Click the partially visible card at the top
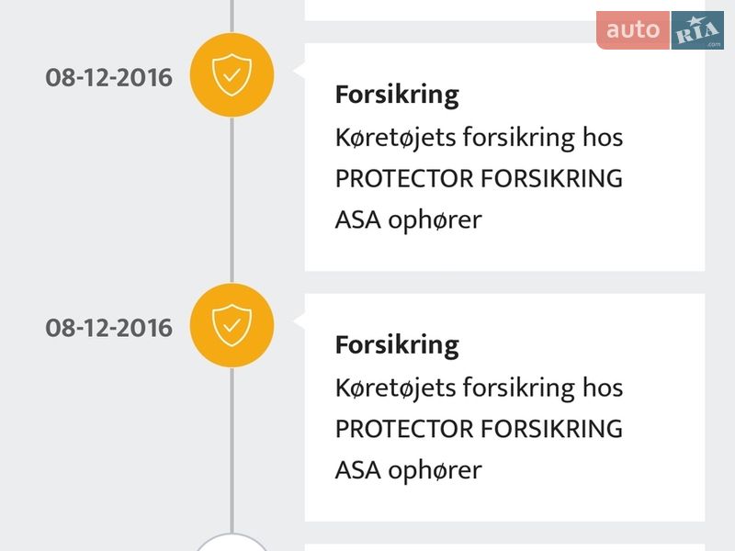The height and width of the screenshot is (551, 735). (x=503, y=9)
